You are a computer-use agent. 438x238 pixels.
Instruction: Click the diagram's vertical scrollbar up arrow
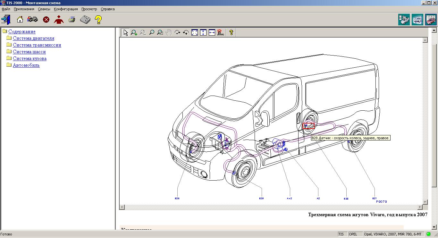(425, 40)
